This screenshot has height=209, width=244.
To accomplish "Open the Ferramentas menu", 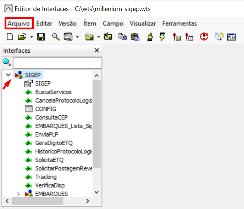I will click(179, 24).
